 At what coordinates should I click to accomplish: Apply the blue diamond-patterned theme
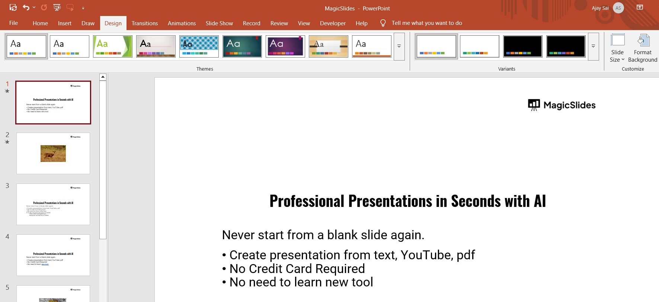coord(199,46)
